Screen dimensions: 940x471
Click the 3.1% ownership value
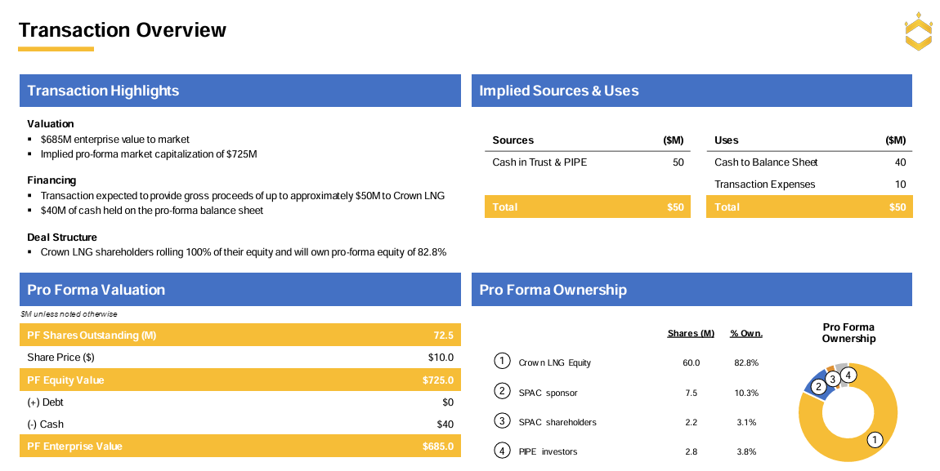746,423
